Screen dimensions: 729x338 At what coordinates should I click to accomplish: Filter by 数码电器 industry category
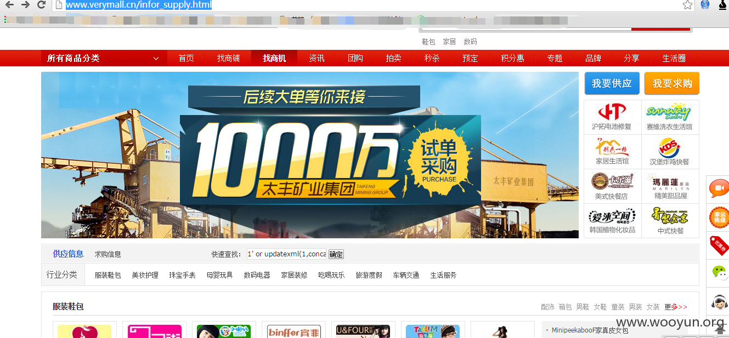257,275
